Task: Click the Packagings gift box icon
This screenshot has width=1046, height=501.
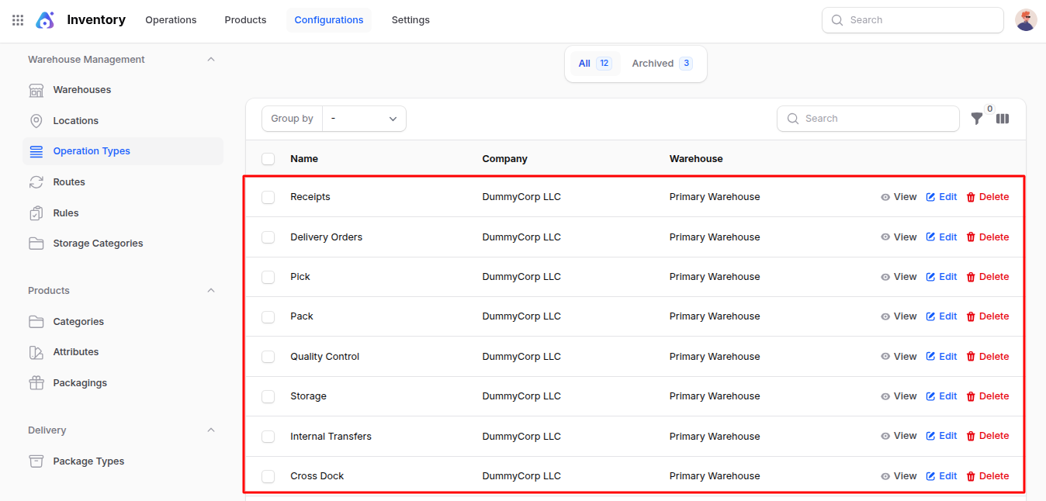Action: (36, 383)
